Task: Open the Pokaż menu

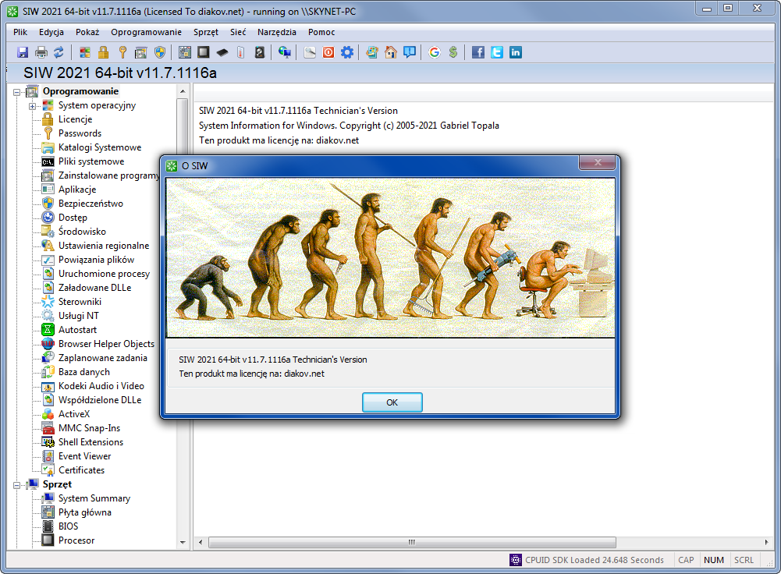Action: 87,32
